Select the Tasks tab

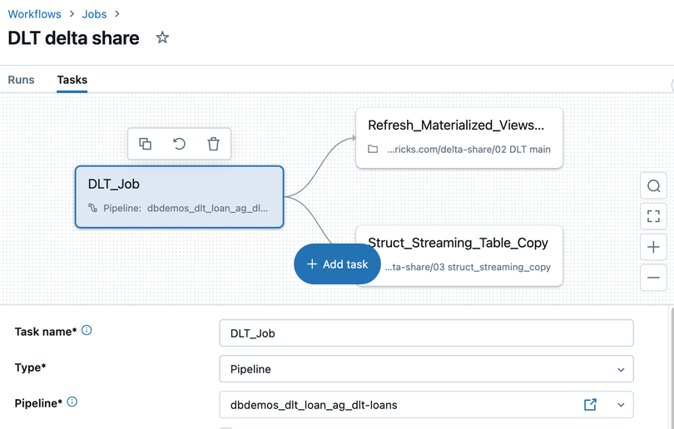(x=72, y=80)
